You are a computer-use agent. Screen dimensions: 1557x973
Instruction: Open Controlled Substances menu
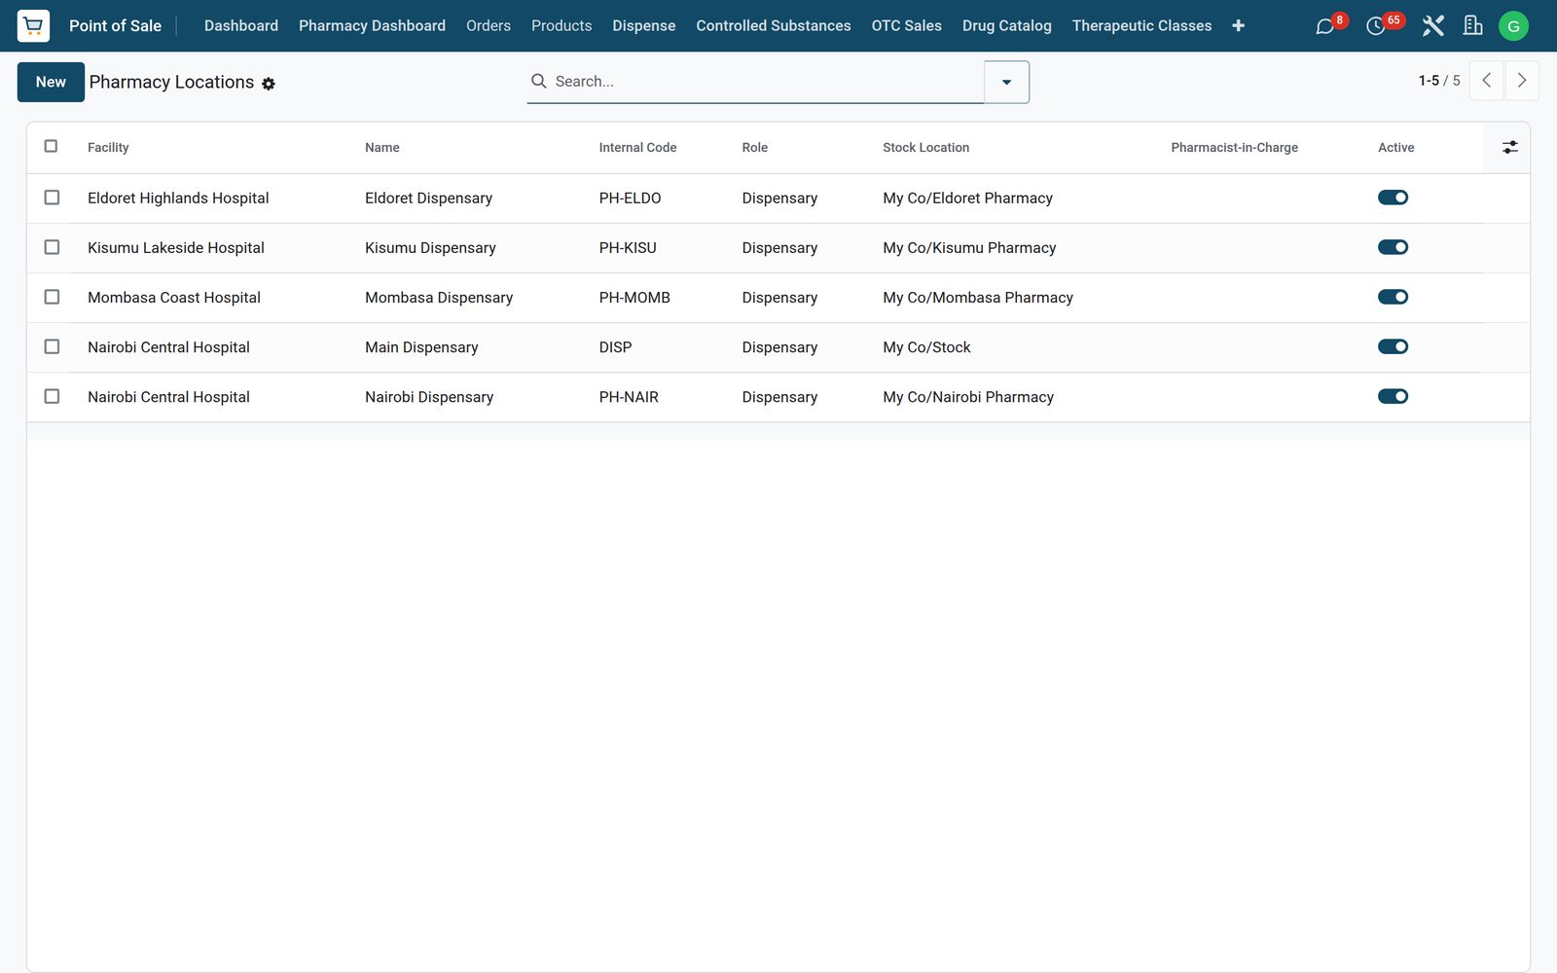773,25
